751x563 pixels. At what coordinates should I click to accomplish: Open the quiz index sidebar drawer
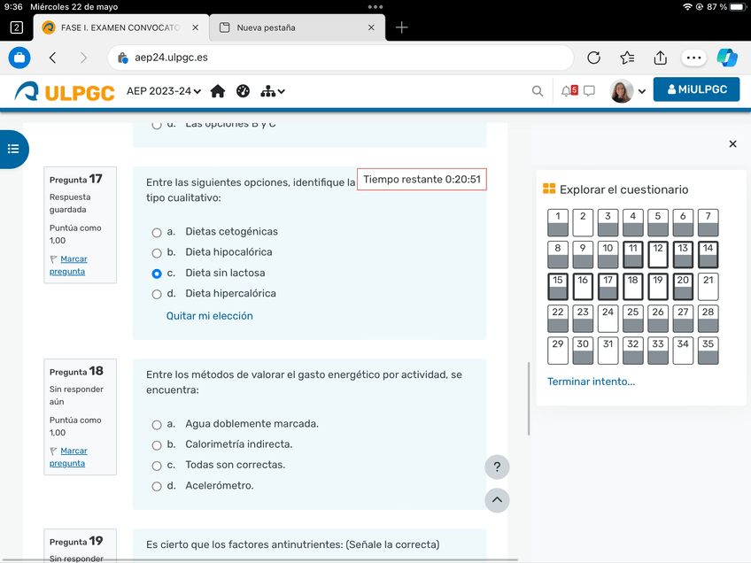click(13, 149)
